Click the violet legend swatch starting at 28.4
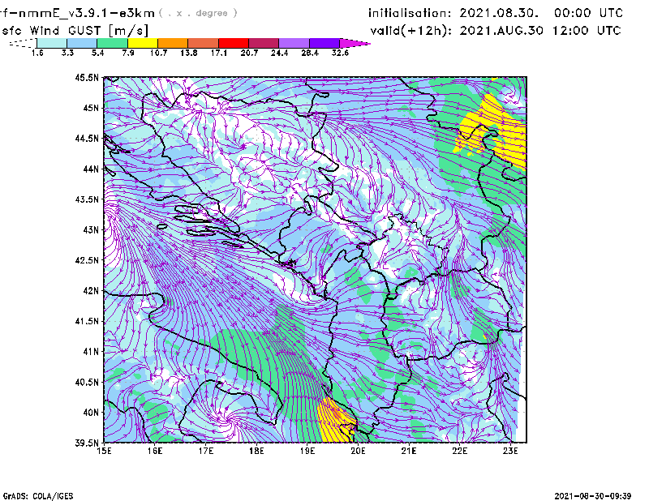649x501 pixels. pyautogui.click(x=324, y=43)
